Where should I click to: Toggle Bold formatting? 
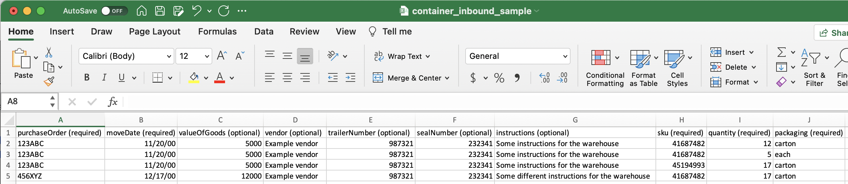[x=87, y=77]
